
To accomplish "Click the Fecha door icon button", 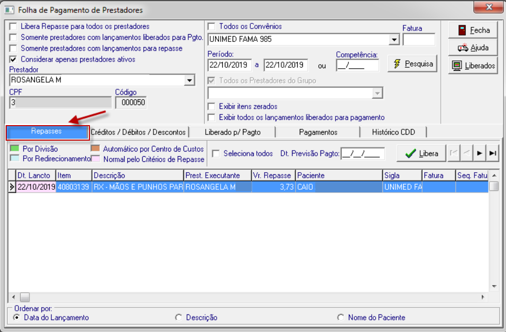I will [x=473, y=31].
